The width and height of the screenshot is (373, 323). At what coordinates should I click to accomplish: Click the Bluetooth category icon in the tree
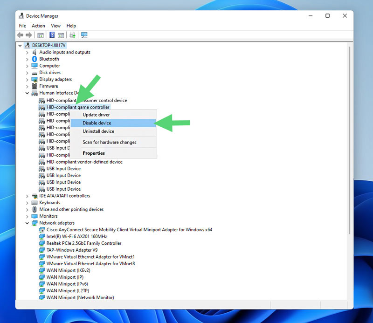pos(35,59)
